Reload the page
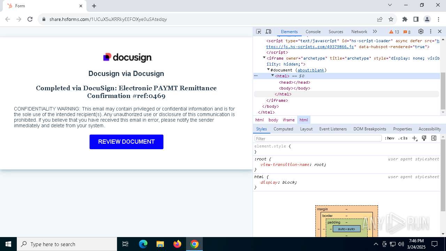 pyautogui.click(x=30, y=19)
